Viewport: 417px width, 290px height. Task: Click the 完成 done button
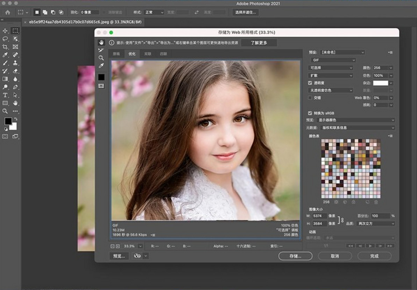pyautogui.click(x=374, y=256)
